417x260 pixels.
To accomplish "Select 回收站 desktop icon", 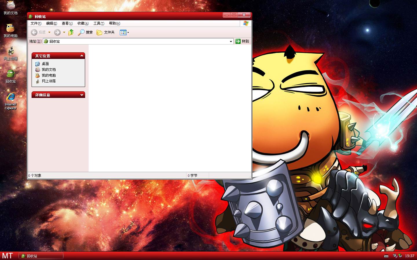I will [x=10, y=76].
